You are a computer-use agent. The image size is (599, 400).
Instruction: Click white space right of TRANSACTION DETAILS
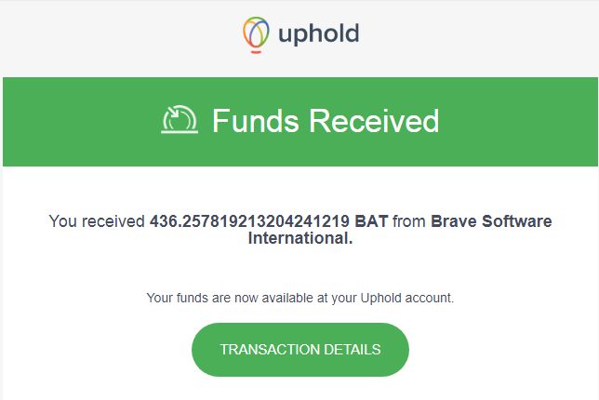pos(502,350)
